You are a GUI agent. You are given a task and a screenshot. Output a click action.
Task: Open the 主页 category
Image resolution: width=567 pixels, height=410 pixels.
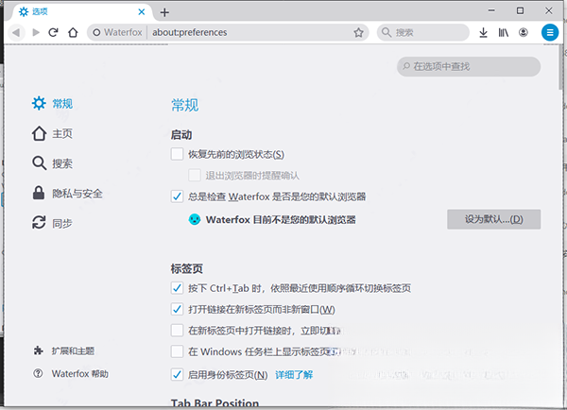tap(52, 133)
